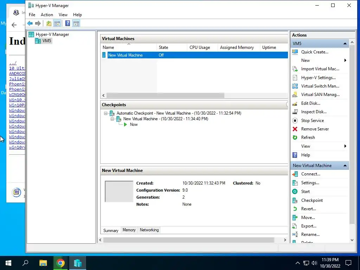
Task: Click the Revert arrow icon
Action: 295,209
